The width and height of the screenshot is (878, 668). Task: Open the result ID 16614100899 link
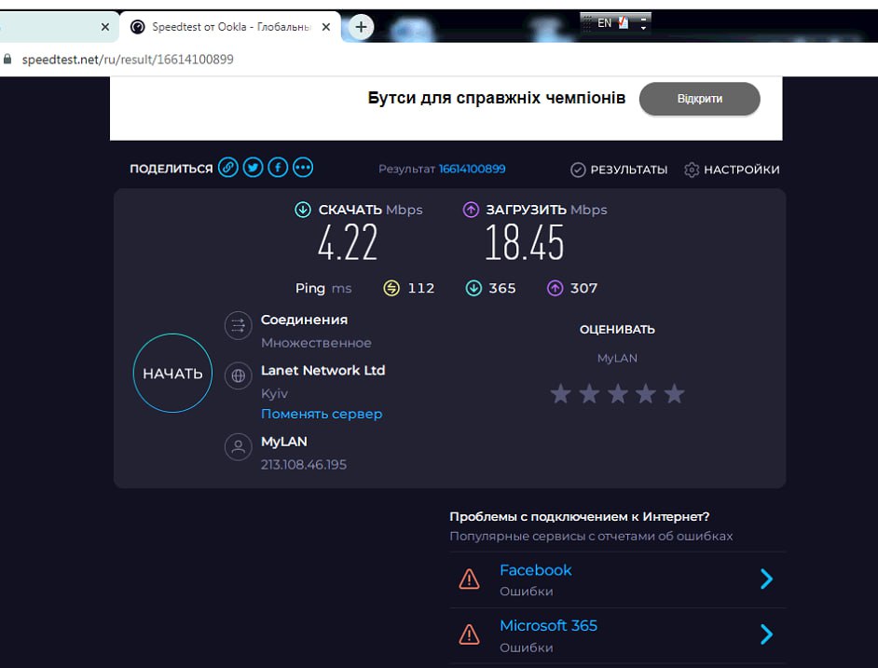point(472,170)
